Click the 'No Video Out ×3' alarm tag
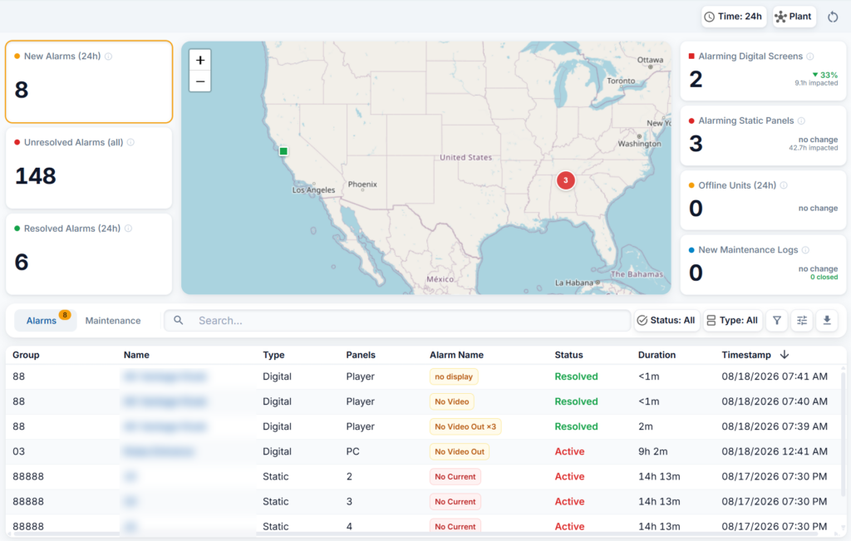The width and height of the screenshot is (851, 541). pyautogui.click(x=465, y=426)
